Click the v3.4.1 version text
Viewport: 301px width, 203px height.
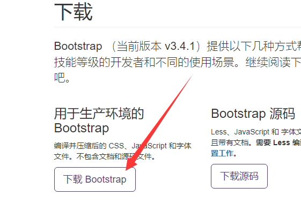[180, 46]
